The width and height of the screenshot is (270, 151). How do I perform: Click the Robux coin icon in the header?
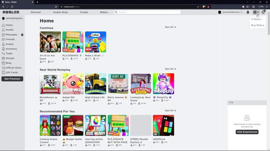coord(255,12)
